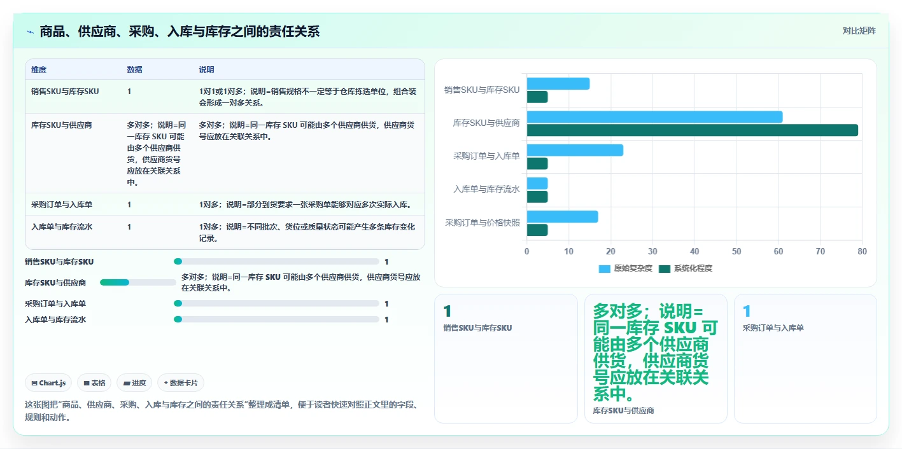
Task: Click the blue bar for 采购订单与价格快照 in the chart
Action: 562,217
